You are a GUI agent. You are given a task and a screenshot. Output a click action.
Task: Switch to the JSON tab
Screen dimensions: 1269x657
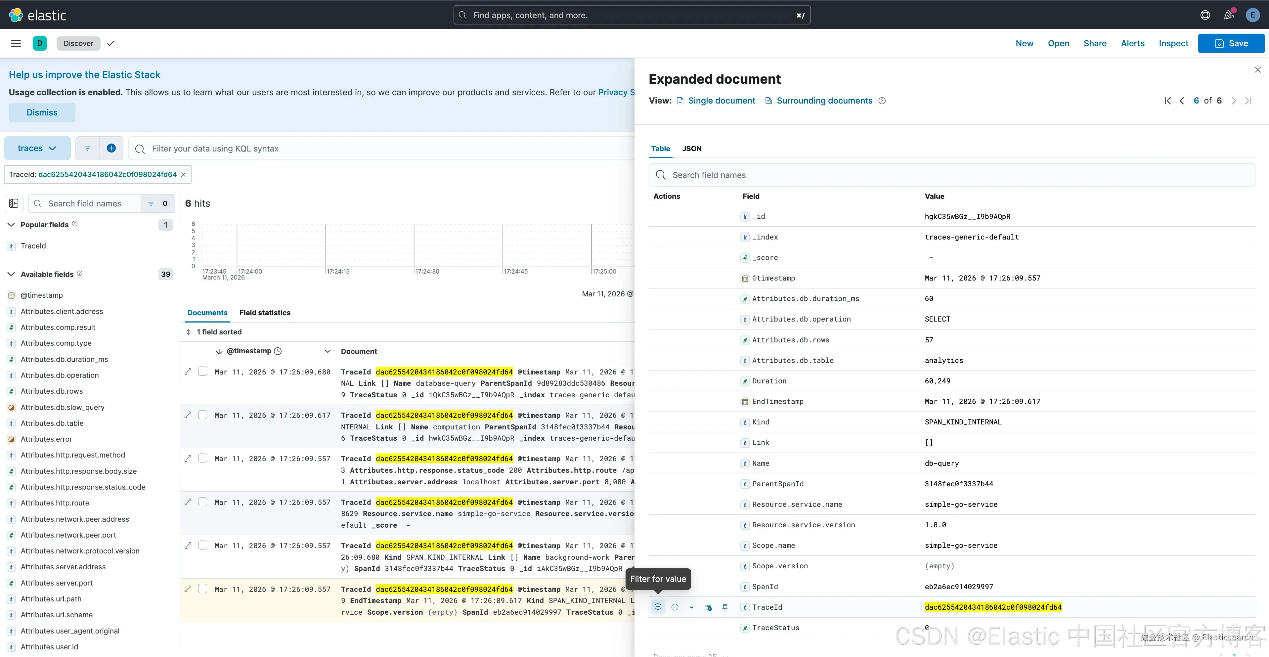coord(692,148)
